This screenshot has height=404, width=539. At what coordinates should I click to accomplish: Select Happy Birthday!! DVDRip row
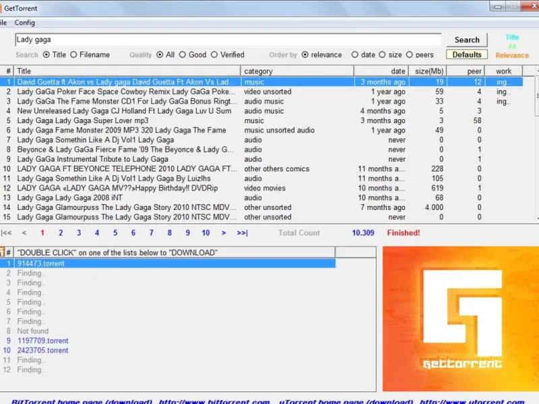pos(261,188)
